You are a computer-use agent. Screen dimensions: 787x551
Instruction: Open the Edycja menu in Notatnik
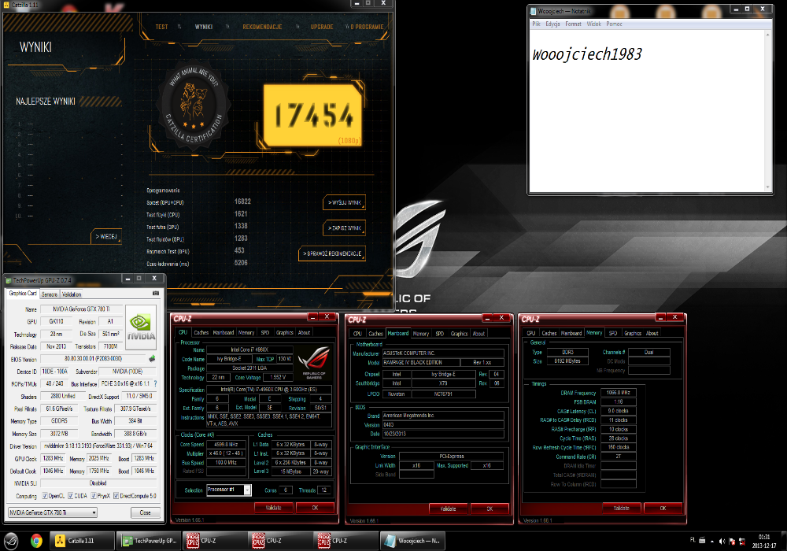coord(552,24)
